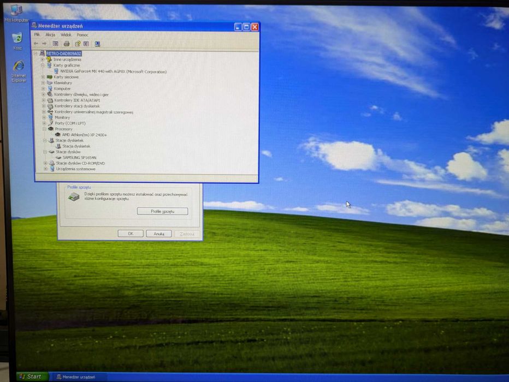
Task: Expand the Inne urządzenia node
Action: [x=43, y=59]
